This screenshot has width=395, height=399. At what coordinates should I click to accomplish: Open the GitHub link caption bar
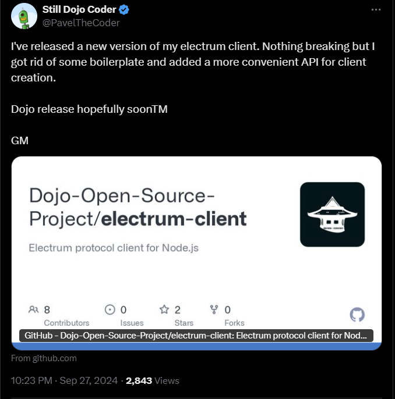[x=196, y=336]
